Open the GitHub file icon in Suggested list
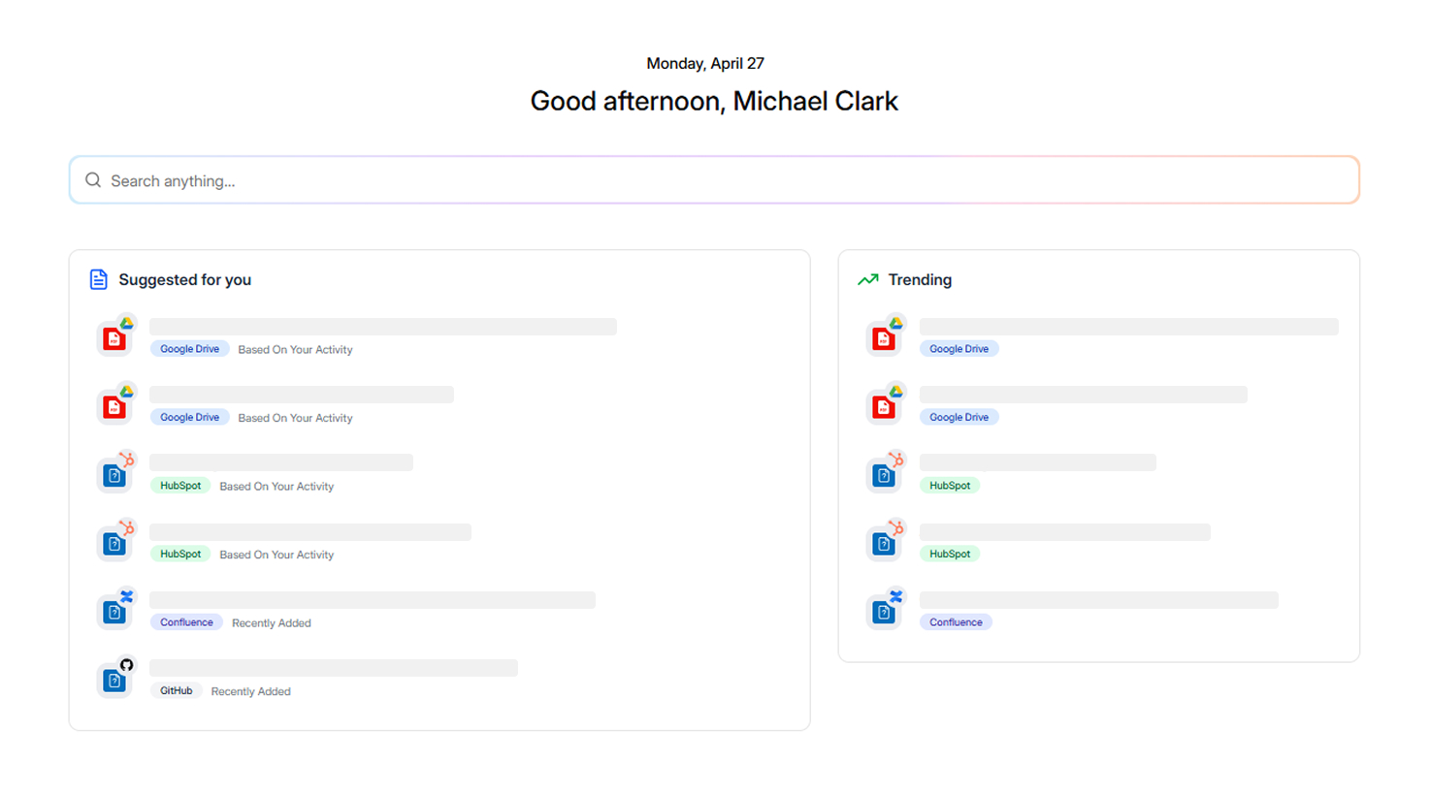This screenshot has height=794, width=1430. pyautogui.click(x=114, y=681)
